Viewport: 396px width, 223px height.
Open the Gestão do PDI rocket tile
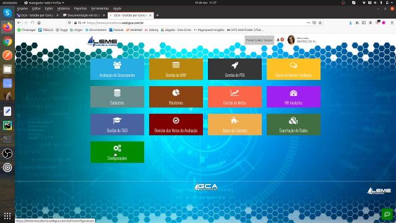click(235, 69)
